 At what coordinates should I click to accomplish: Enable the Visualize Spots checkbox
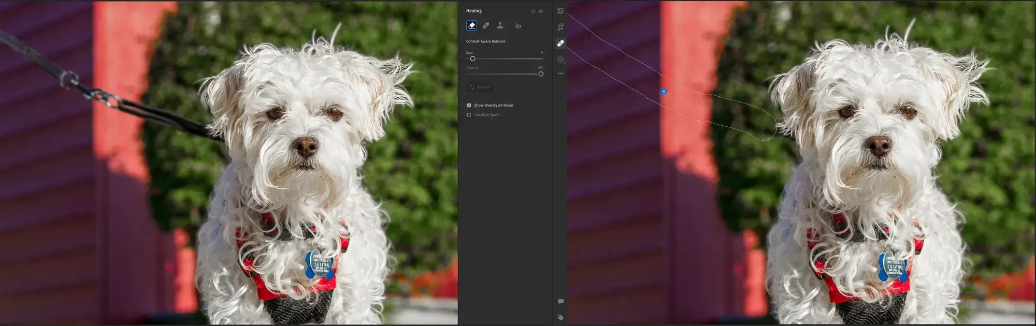click(x=469, y=115)
